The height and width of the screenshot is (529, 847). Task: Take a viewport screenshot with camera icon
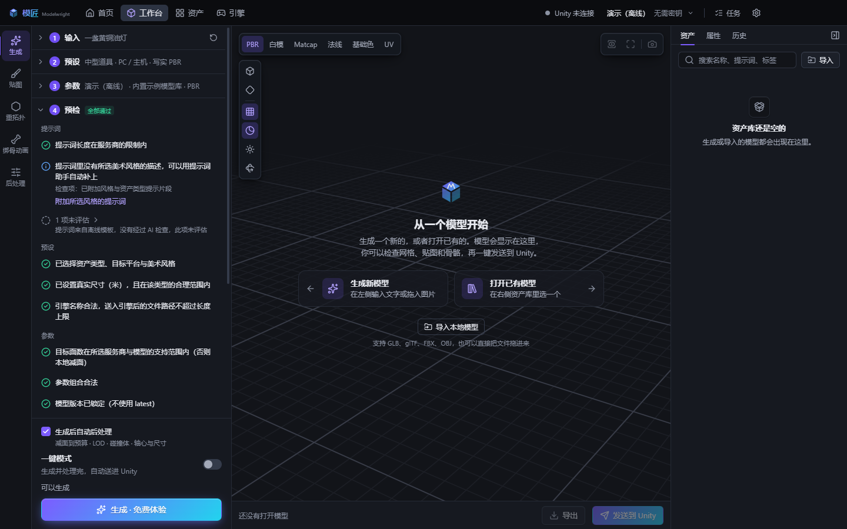652,44
